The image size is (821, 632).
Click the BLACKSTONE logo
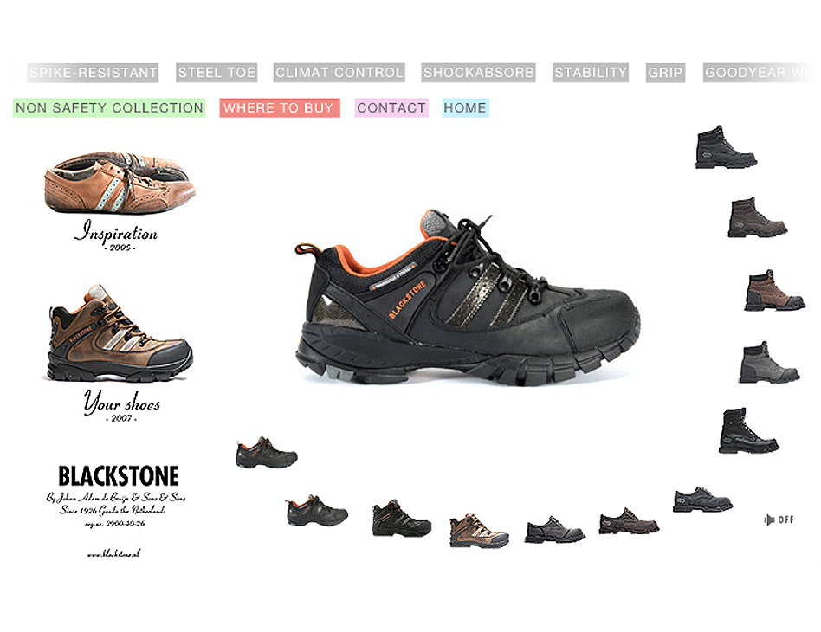[x=119, y=476]
